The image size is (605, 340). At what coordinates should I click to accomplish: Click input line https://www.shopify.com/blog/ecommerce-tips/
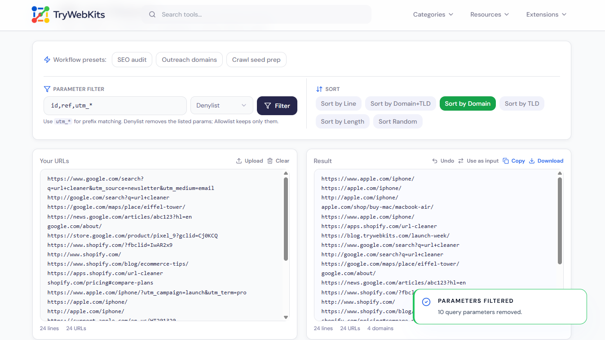[118, 264]
